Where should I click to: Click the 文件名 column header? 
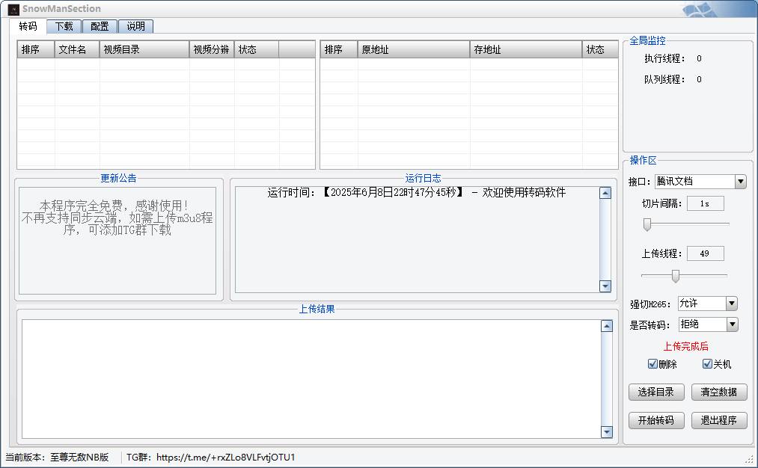coord(75,49)
